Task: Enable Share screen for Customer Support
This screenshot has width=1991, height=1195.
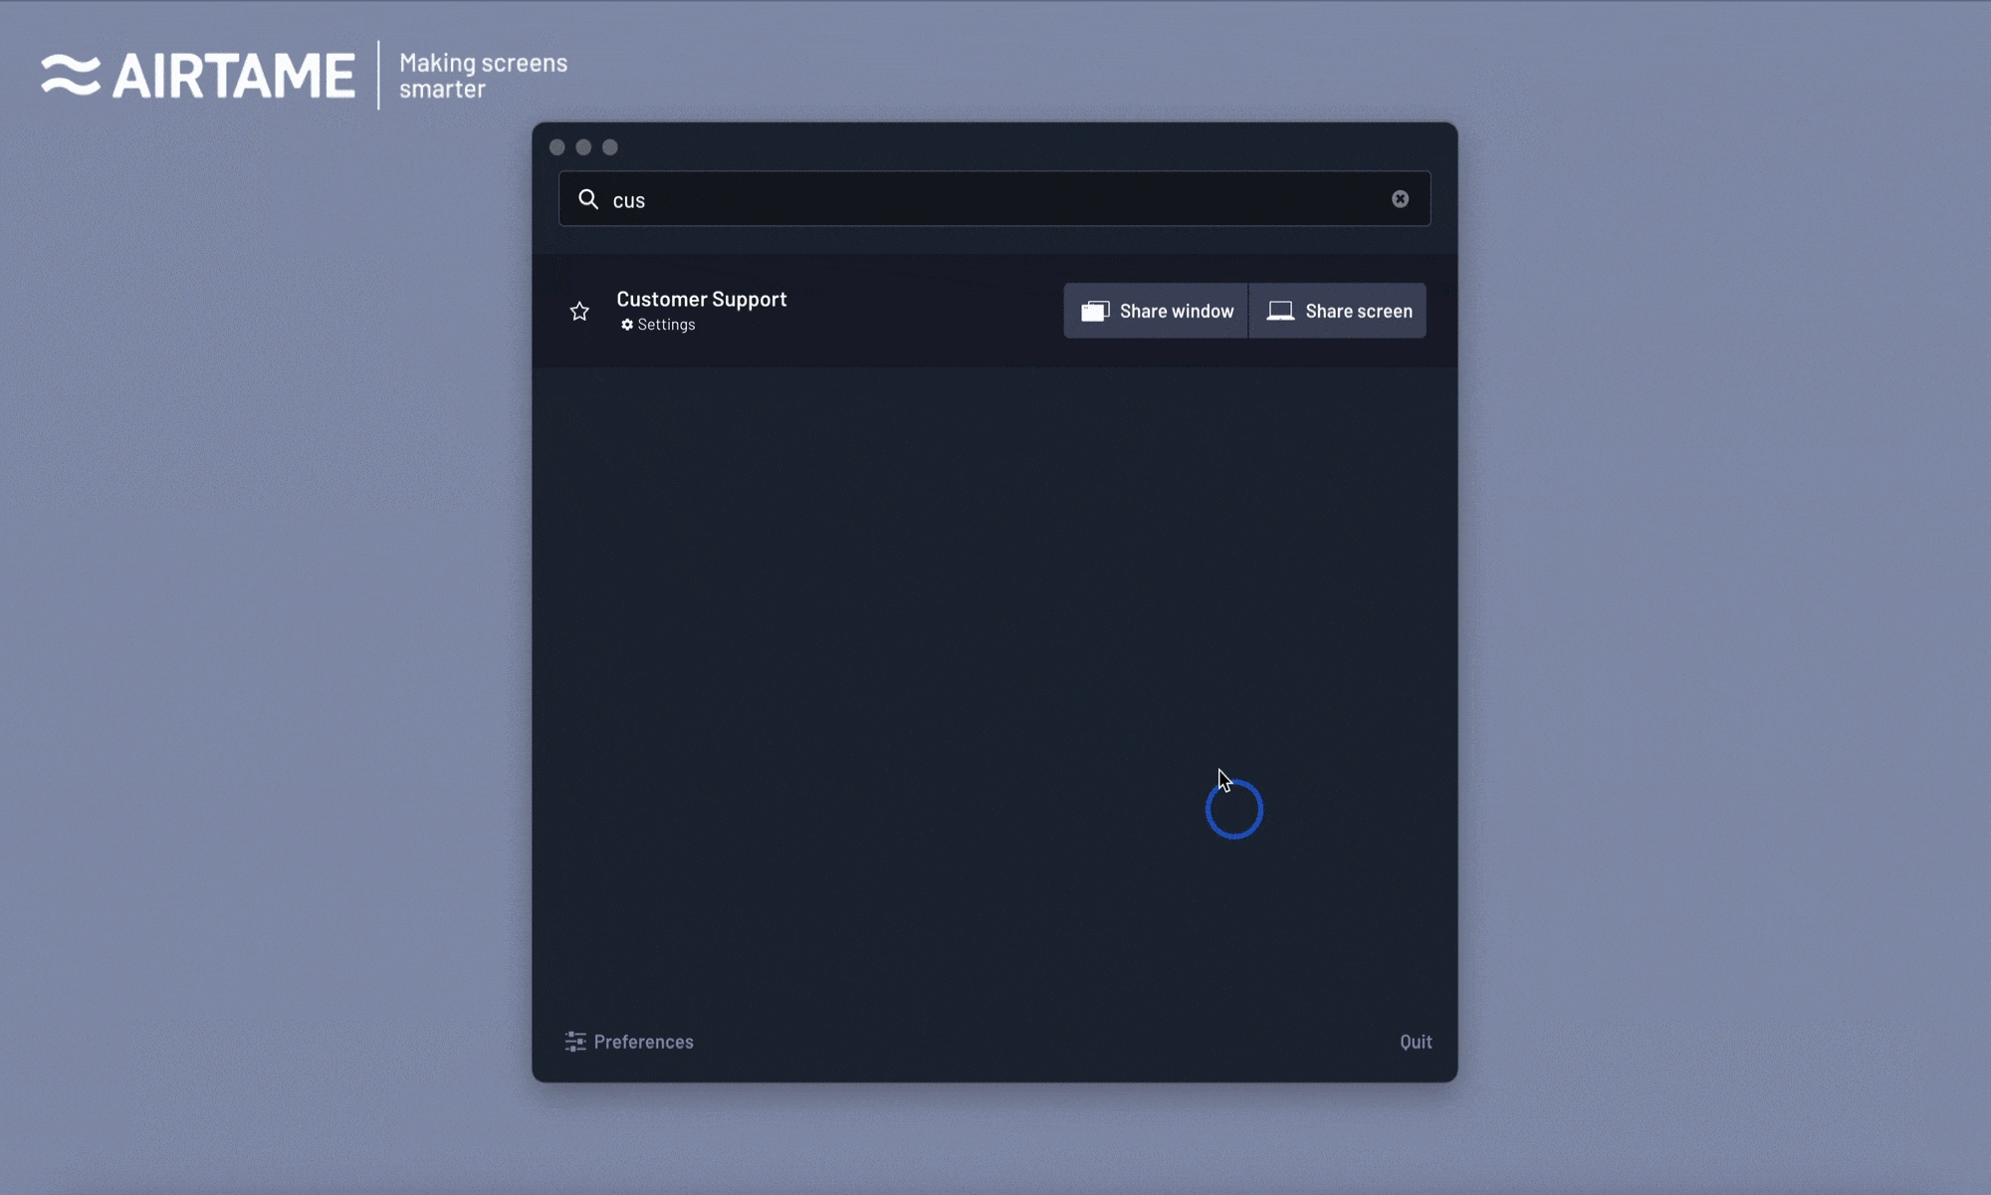Action: point(1337,310)
